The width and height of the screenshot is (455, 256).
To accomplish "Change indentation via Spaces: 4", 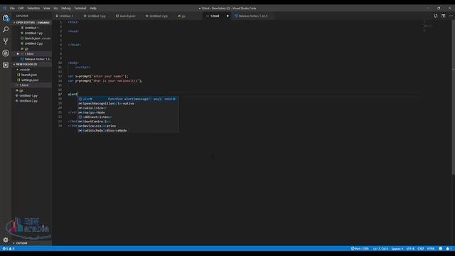I will click(397, 248).
